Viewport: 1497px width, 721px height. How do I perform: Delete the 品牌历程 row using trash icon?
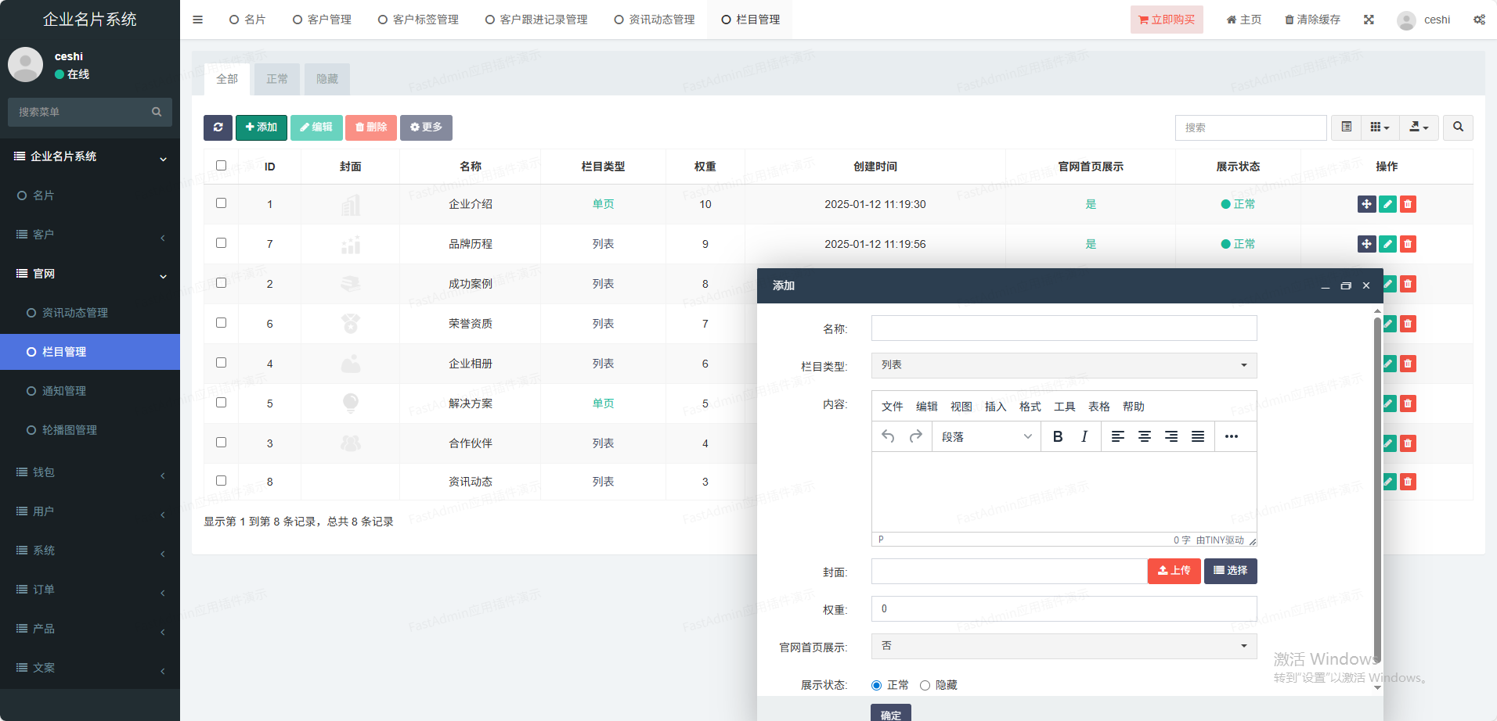[1408, 244]
